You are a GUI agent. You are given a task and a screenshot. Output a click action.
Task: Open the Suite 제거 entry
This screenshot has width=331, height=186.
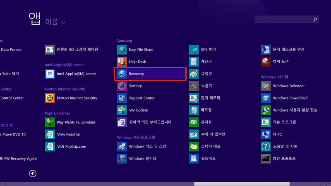(x=10, y=74)
